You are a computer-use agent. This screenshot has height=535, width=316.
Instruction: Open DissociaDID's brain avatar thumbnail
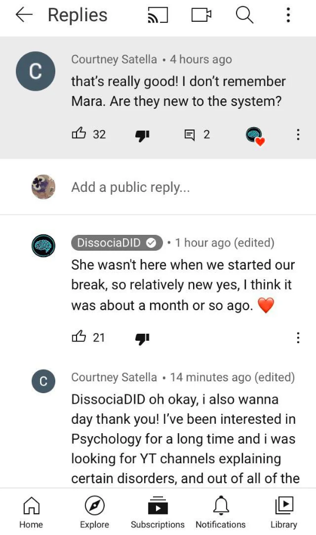44,245
